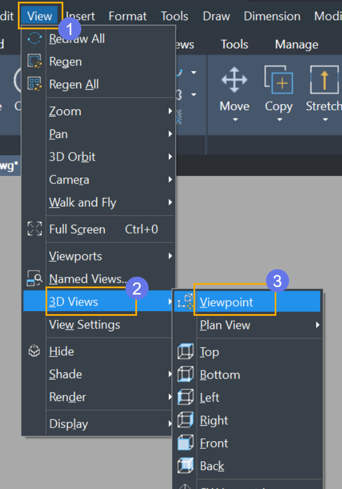
Task: Open the dropdown arrow under Move
Action: click(x=235, y=120)
